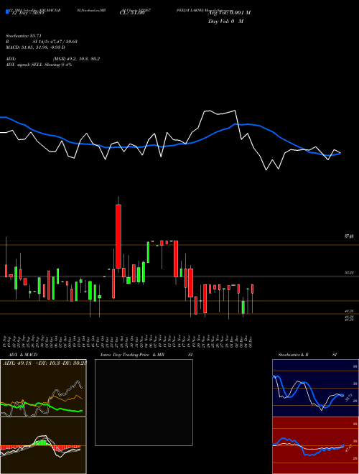
Task: Click the 'MACD: 51.03, 51.98, -0.93 D' line
Action: tap(35, 47)
